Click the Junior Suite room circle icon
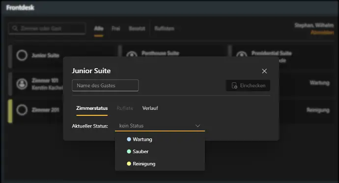The image size is (339, 183). (22, 55)
